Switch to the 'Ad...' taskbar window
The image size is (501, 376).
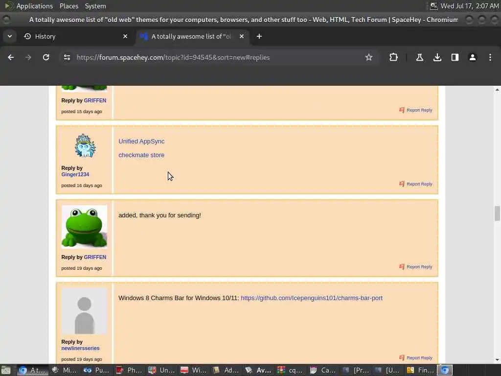226,370
